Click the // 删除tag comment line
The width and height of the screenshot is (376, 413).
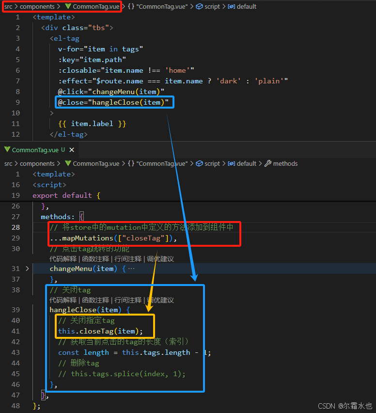78,363
